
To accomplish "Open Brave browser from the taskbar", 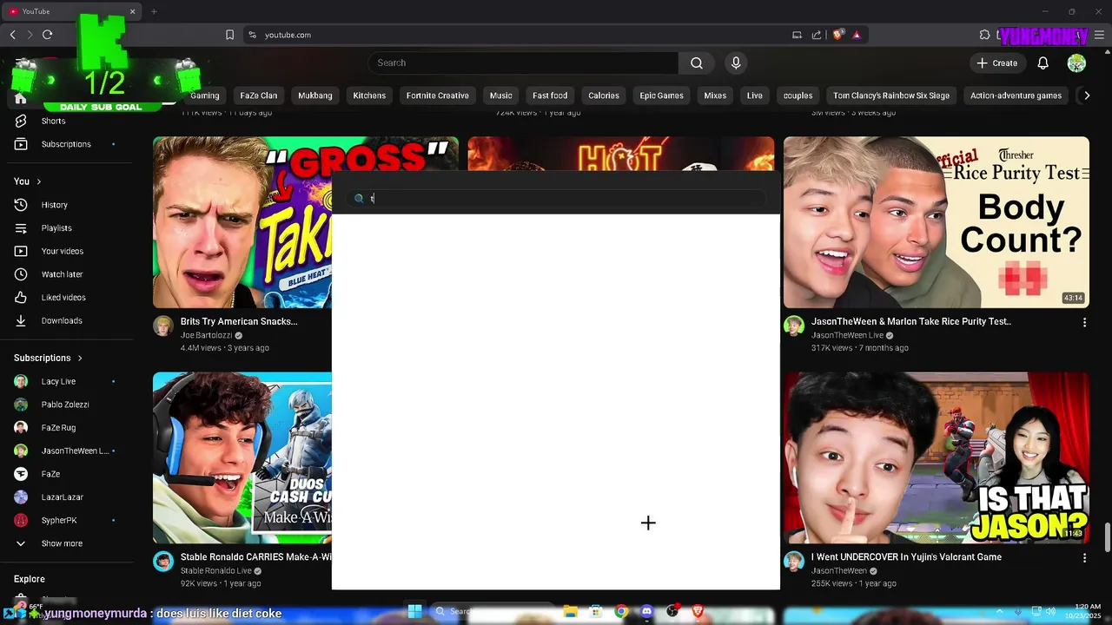I will pyautogui.click(x=698, y=611).
